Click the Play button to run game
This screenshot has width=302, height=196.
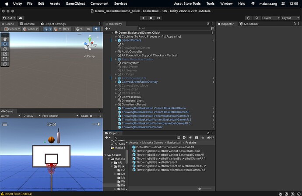coord(143,18)
